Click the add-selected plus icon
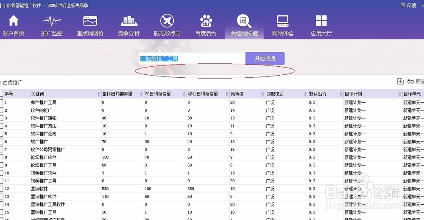The width and height of the screenshot is (424, 220). click(x=400, y=81)
